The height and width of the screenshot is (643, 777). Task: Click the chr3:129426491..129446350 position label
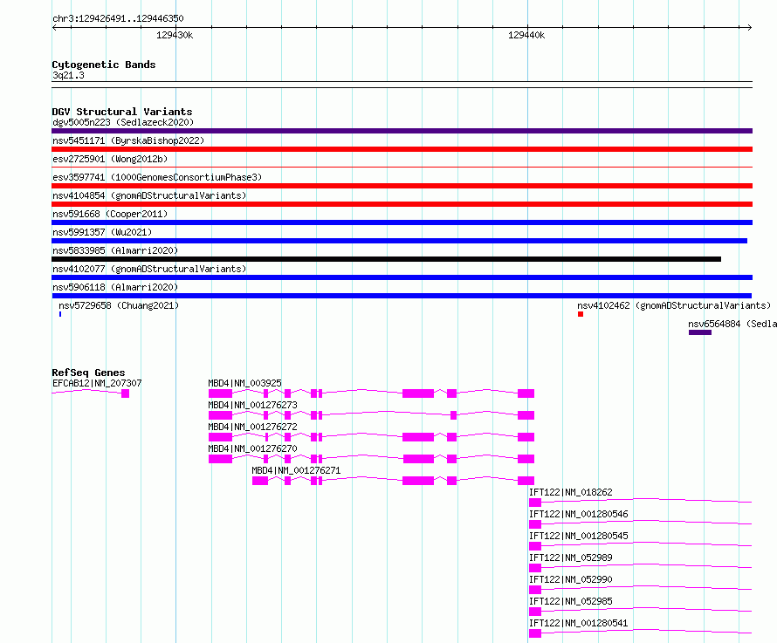coord(118,18)
